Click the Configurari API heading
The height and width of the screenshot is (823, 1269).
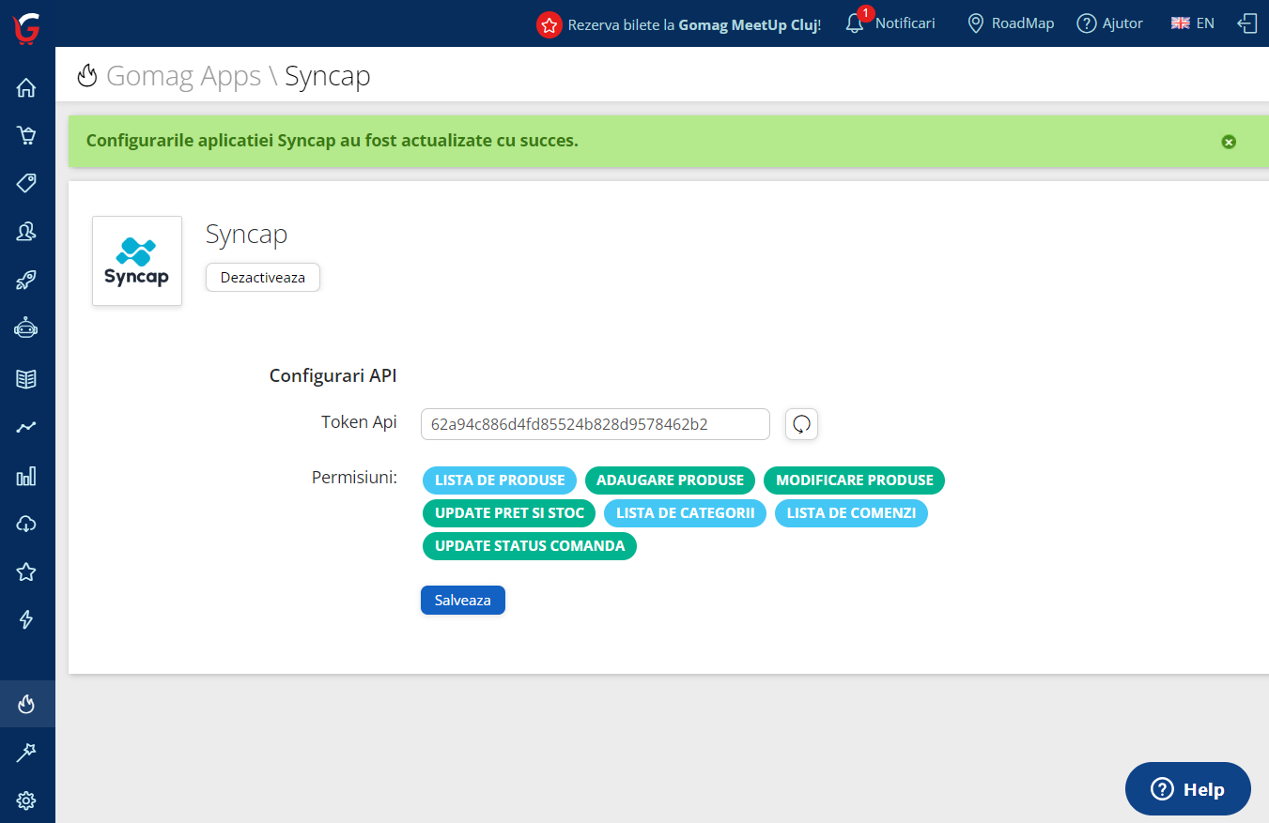point(333,375)
